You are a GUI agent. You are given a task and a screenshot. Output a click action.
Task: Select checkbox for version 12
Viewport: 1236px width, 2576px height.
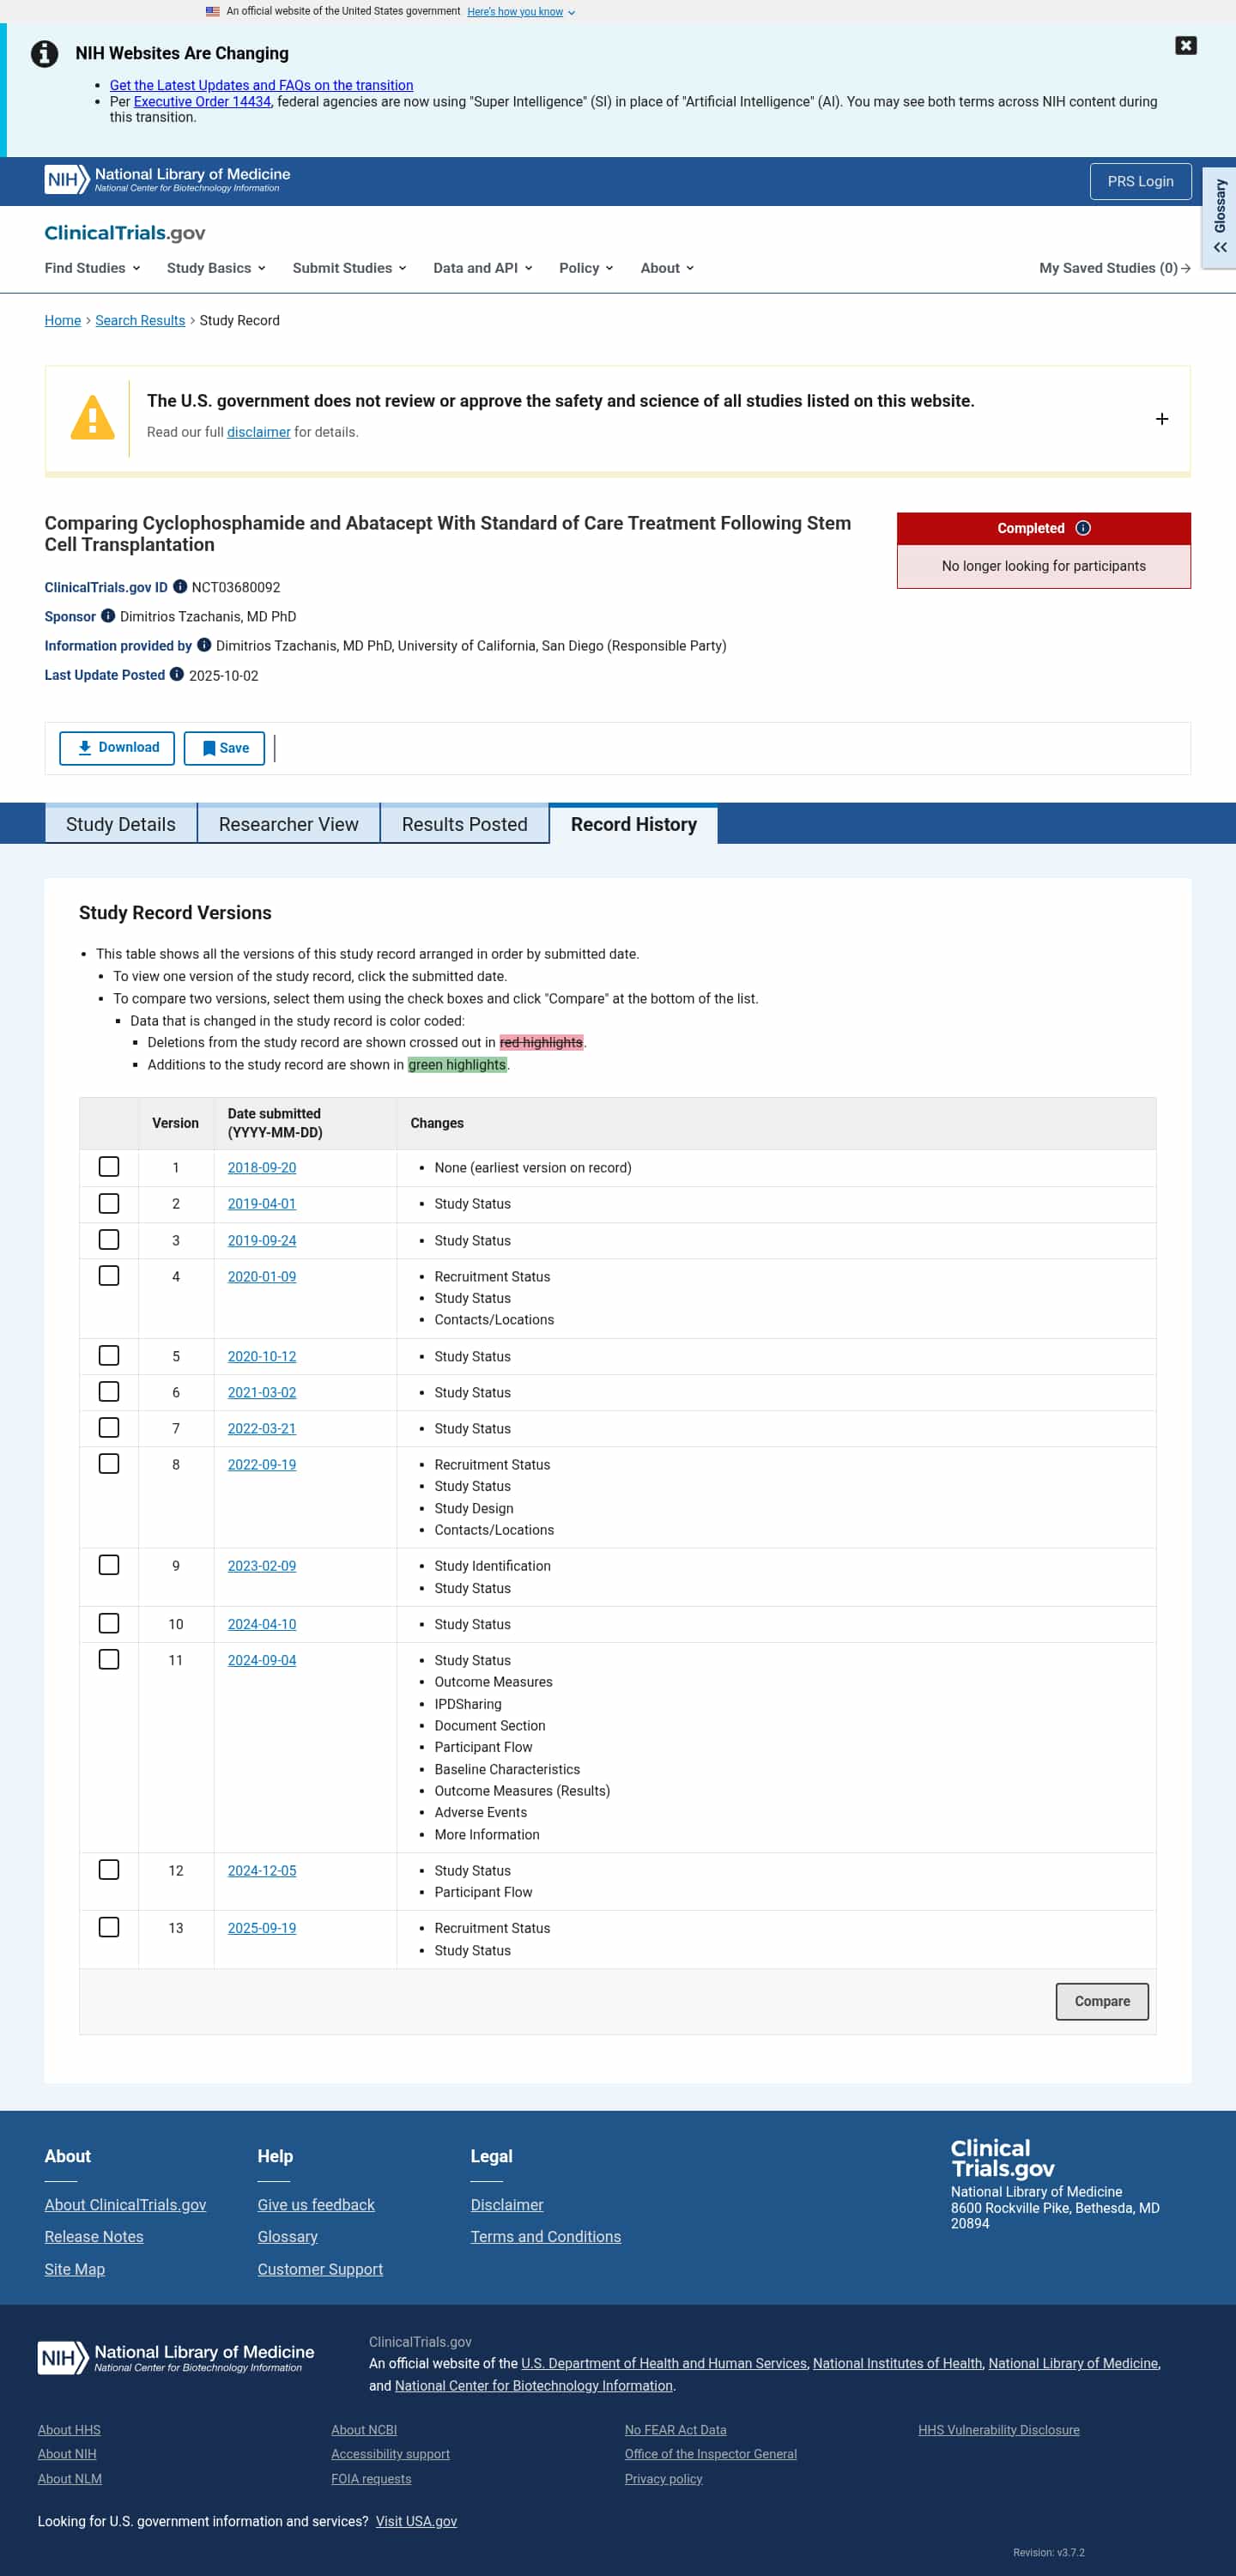click(109, 1870)
